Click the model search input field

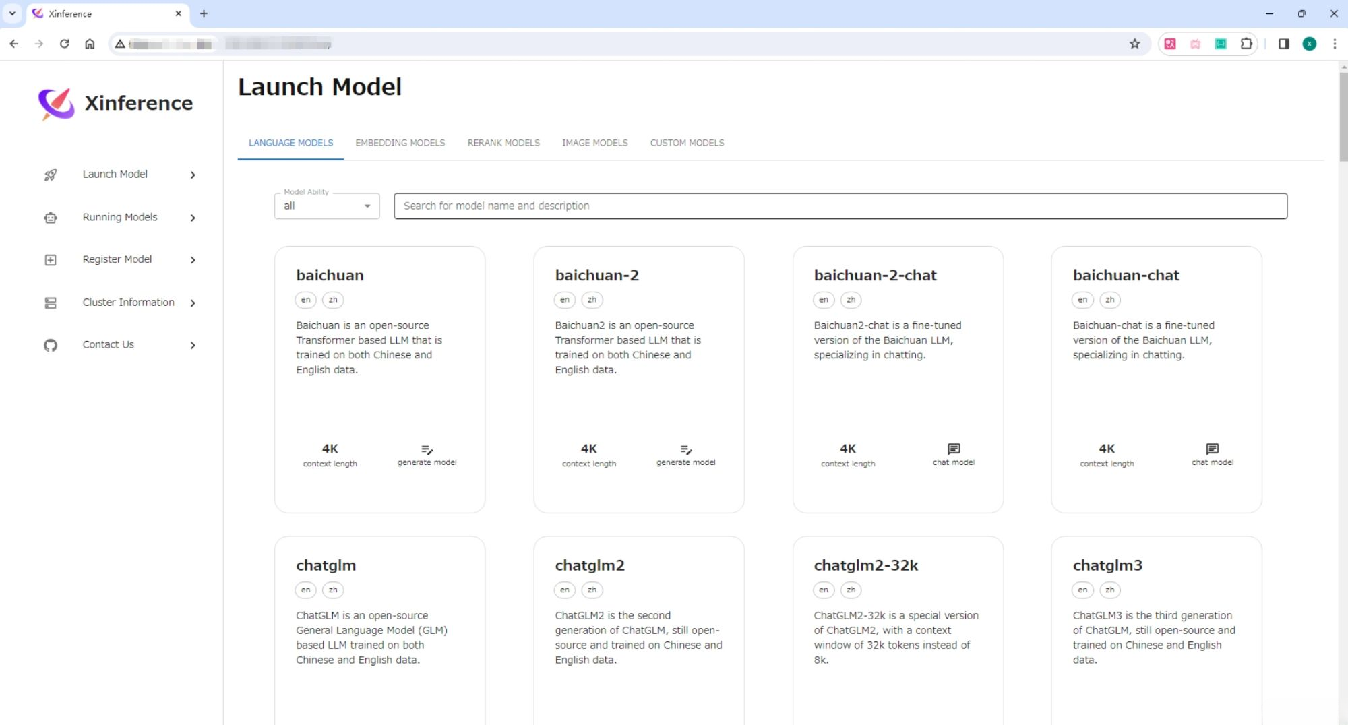[840, 206]
